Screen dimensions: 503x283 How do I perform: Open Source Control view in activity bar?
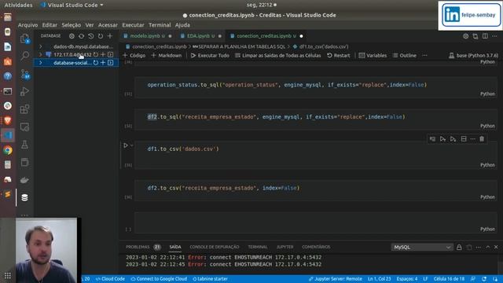24,74
